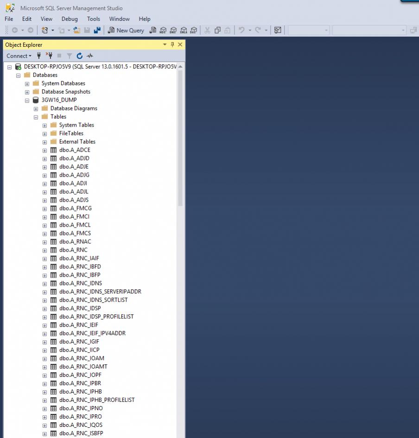
Task: Click the Paste icon in toolbar
Action: tap(228, 30)
